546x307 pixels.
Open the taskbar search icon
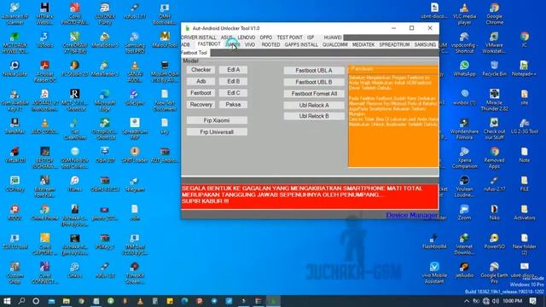pyautogui.click(x=21, y=301)
